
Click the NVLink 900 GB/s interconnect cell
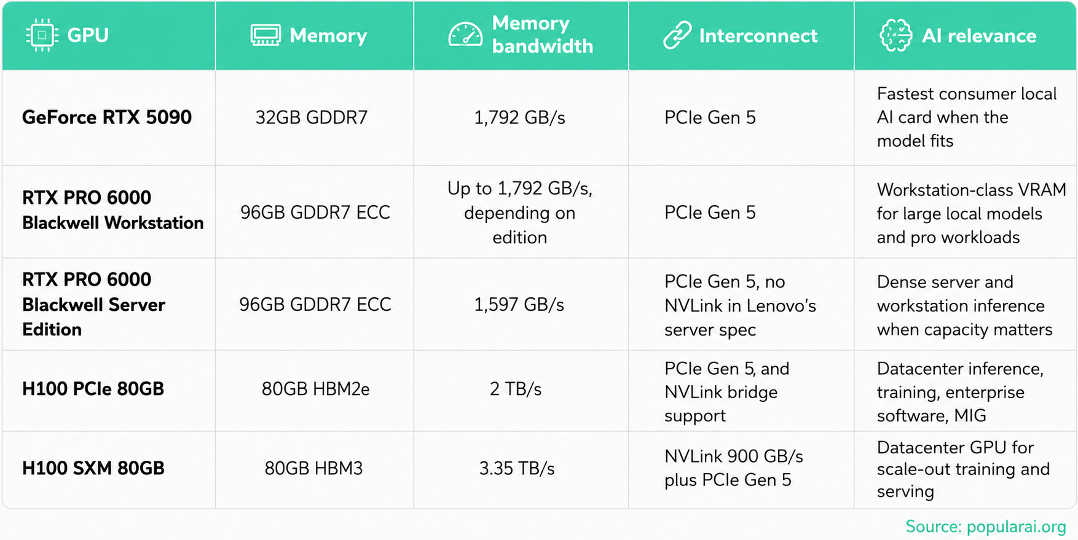[734, 468]
